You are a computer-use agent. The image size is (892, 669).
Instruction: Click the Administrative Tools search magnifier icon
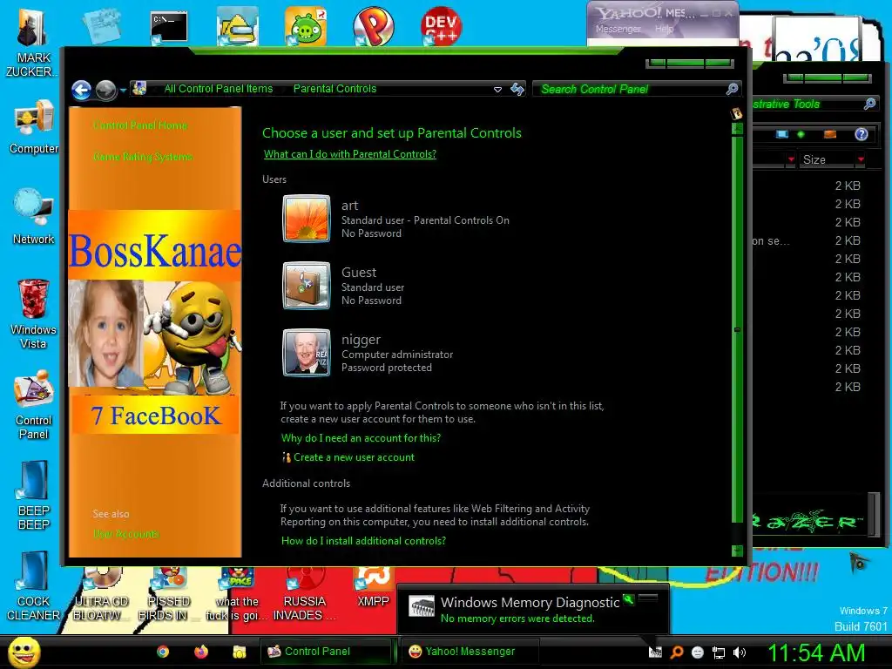tap(869, 104)
